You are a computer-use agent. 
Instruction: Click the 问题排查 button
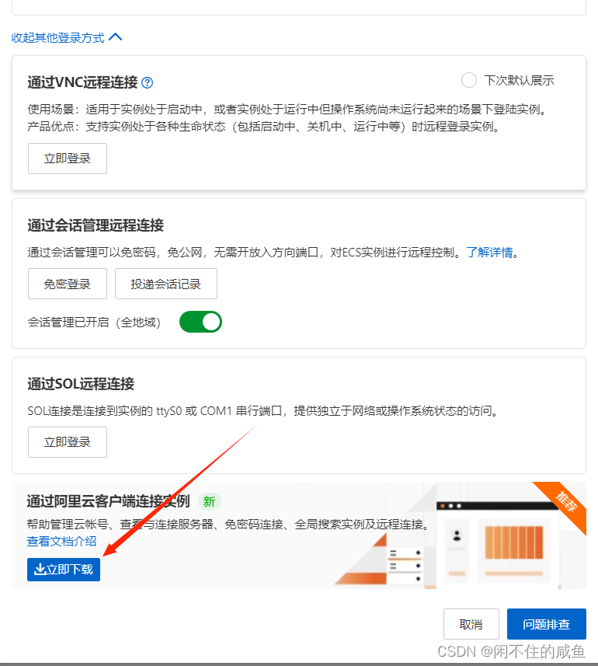click(546, 624)
